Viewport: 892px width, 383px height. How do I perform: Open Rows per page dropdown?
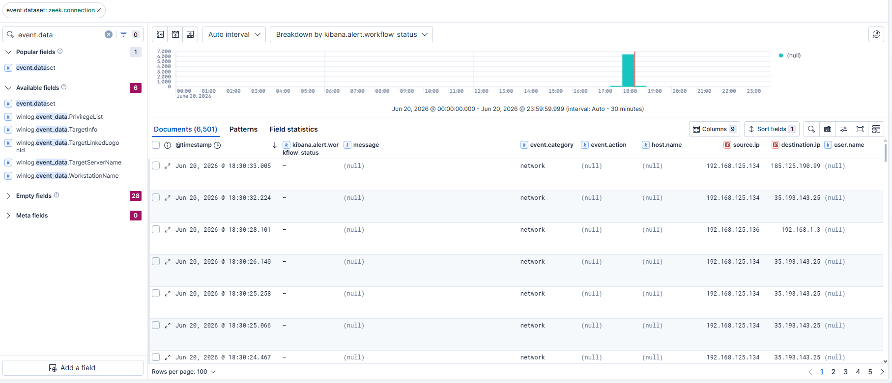[184, 372]
